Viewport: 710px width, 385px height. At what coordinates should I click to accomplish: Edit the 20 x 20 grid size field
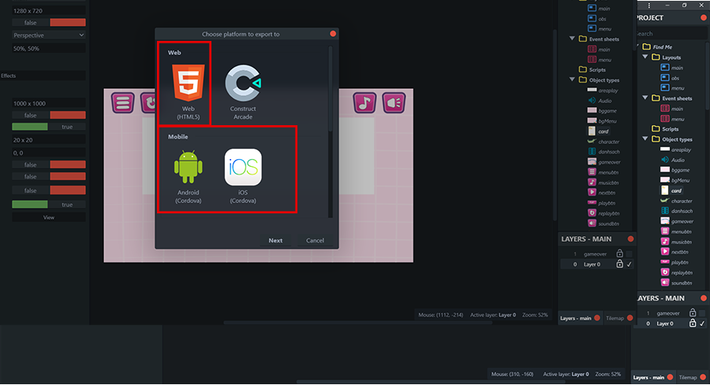point(48,140)
